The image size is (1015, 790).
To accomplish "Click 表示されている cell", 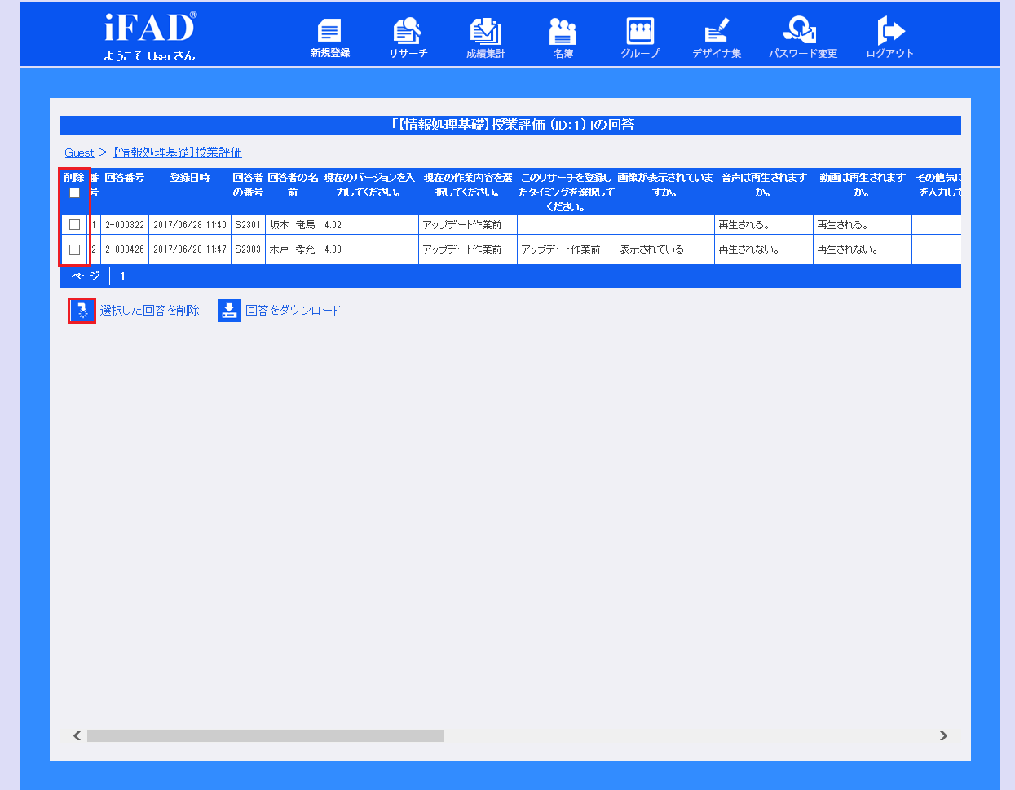I will click(664, 249).
